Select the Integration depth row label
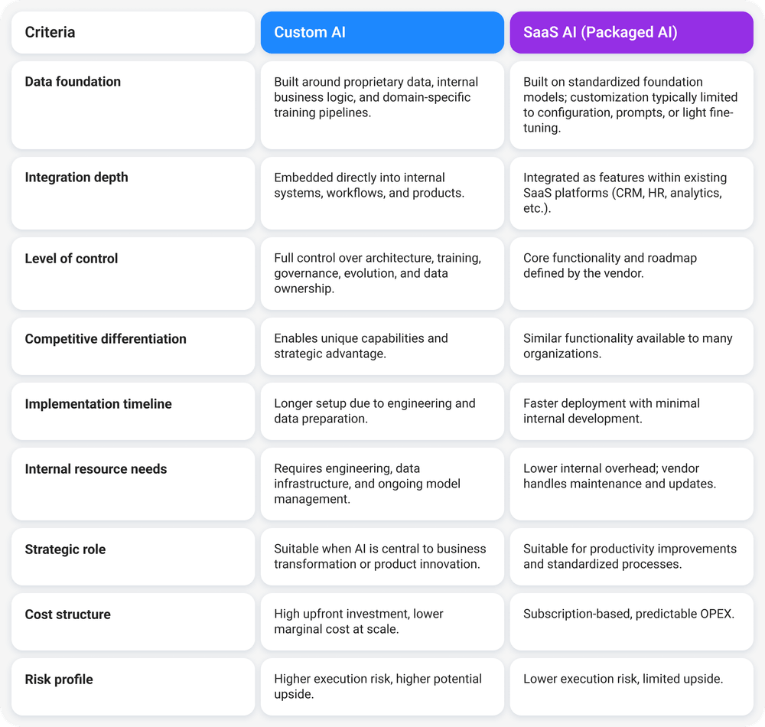The height and width of the screenshot is (727, 765). pos(76,178)
